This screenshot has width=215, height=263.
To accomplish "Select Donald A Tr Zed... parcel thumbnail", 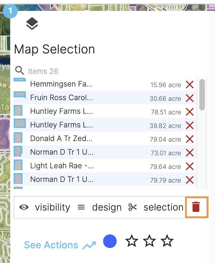I will click(18, 138).
